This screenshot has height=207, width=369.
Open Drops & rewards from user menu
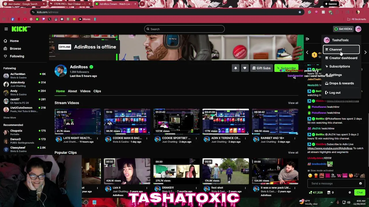coord(341,83)
